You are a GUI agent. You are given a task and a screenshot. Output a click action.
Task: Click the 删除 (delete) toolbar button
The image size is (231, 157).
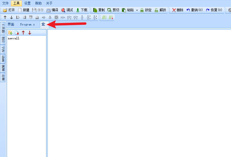[x=178, y=10]
